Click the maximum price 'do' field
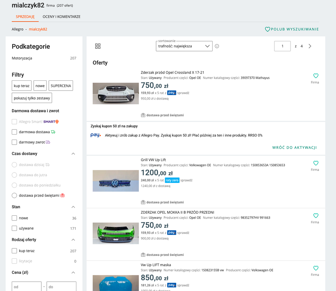This screenshot has width=336, height=291. (62, 287)
